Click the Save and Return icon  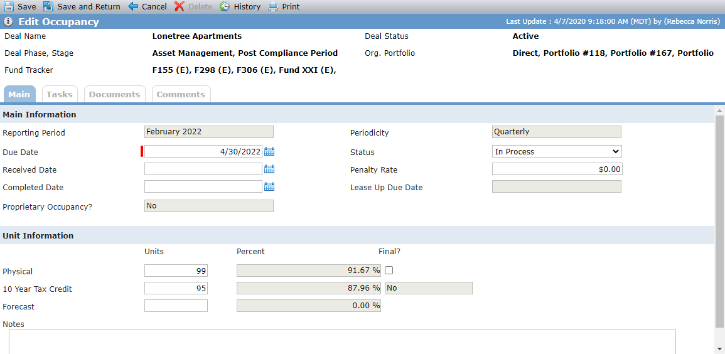pos(48,6)
